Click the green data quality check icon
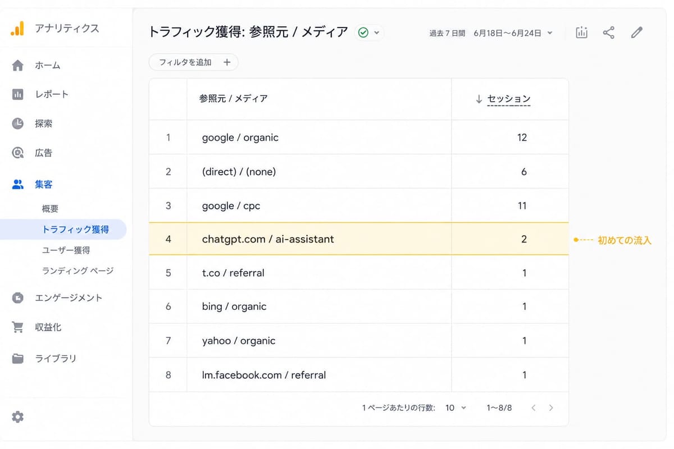The width and height of the screenshot is (674, 449). [363, 33]
